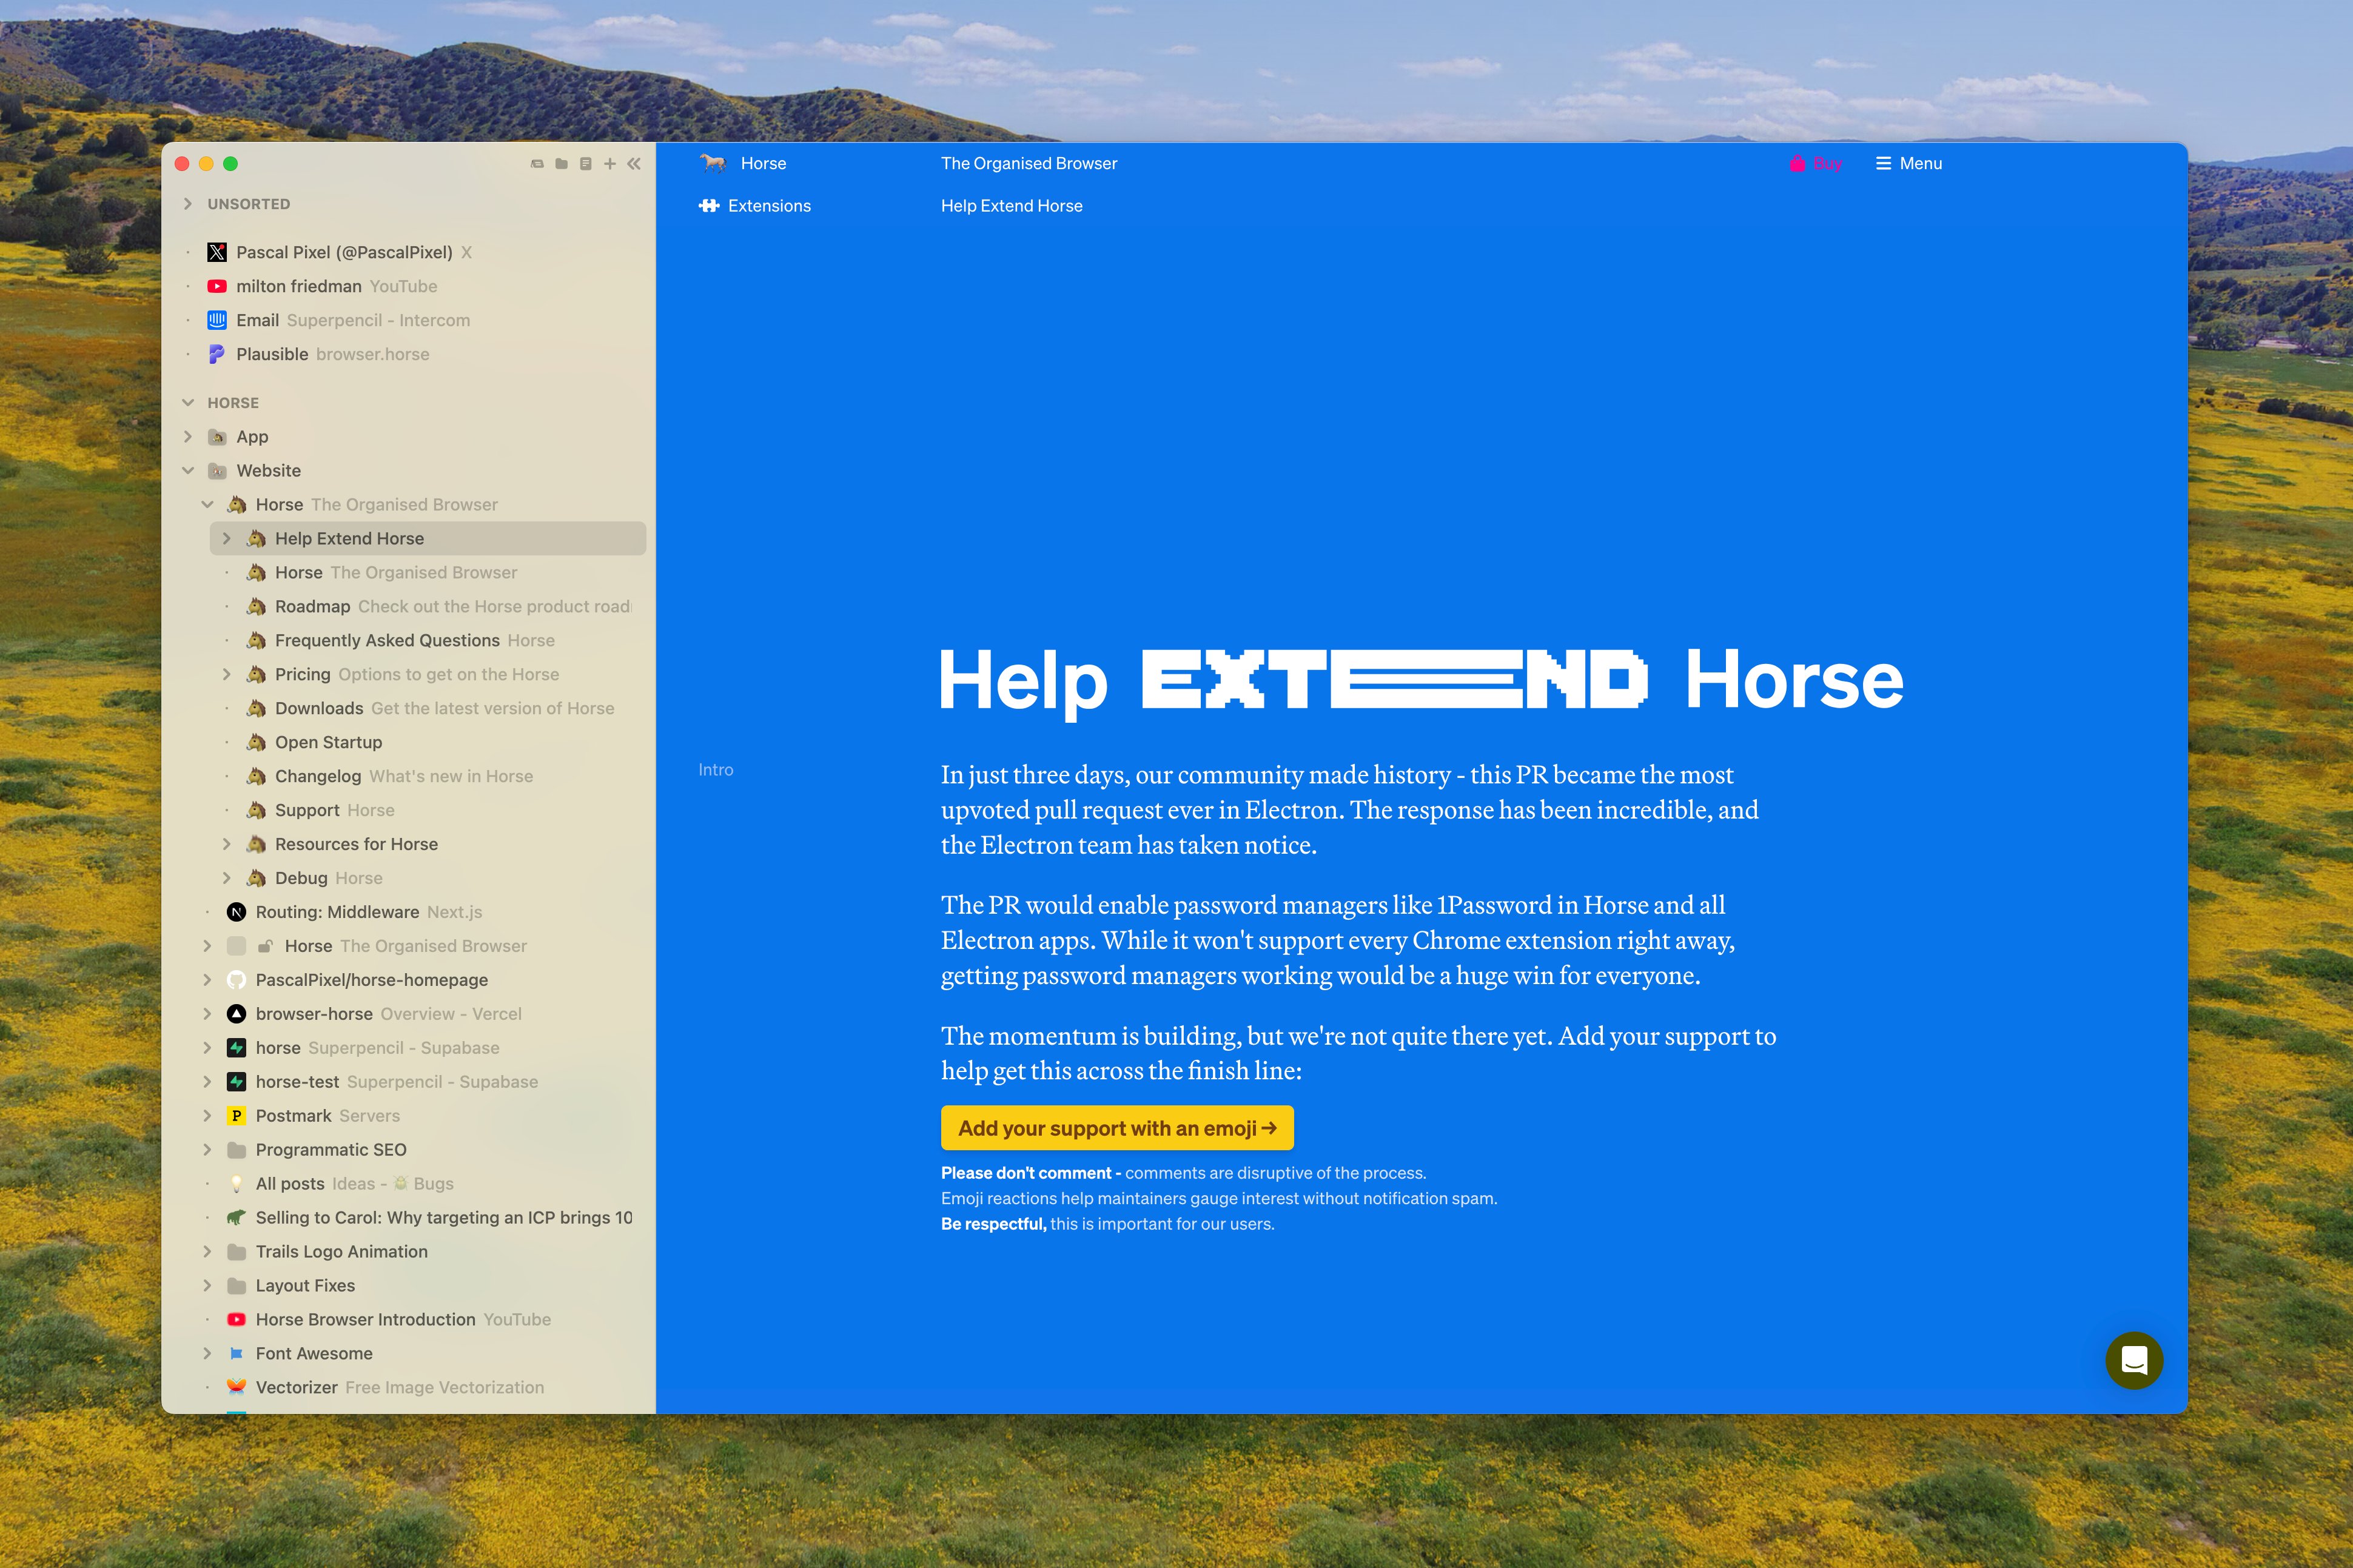Click the Supabase icon next to horse-test

(x=236, y=1081)
